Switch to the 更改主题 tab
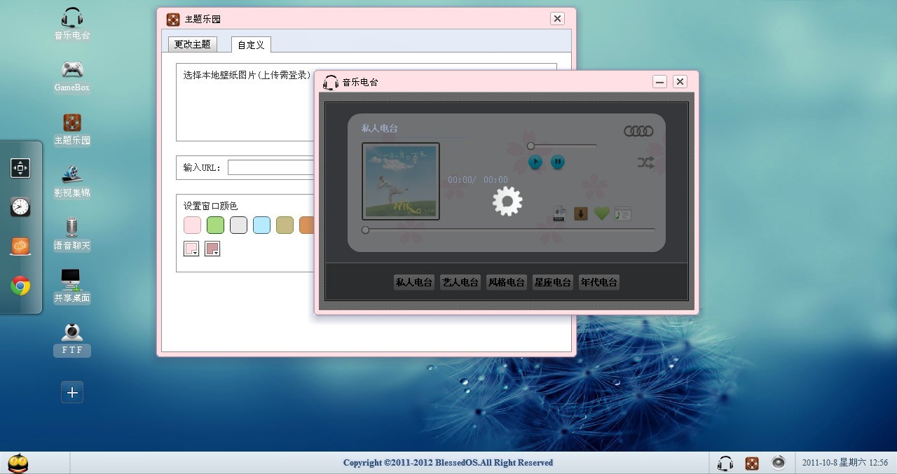 click(192, 43)
